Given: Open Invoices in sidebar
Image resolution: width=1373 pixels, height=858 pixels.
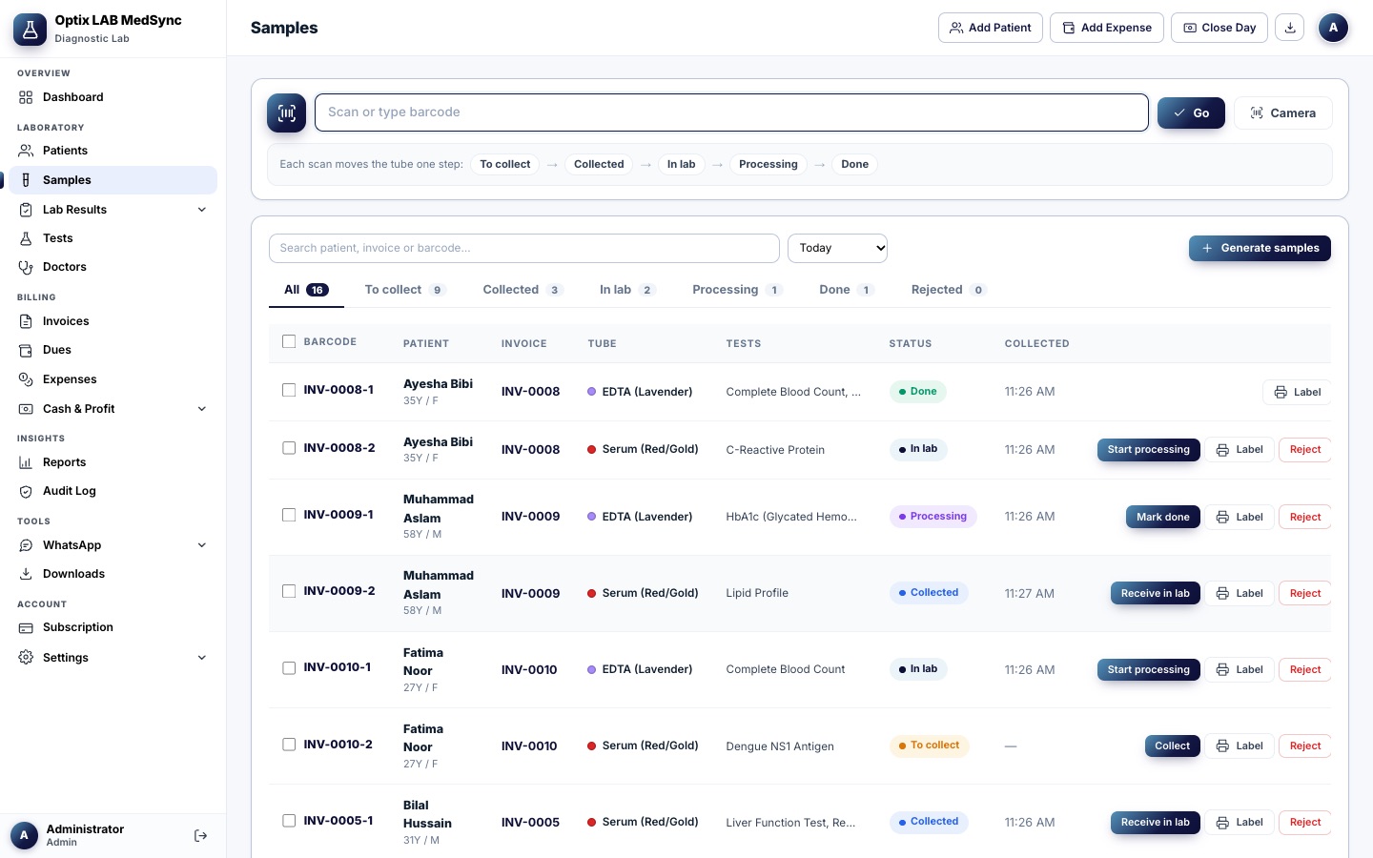Looking at the screenshot, I should [113, 321].
